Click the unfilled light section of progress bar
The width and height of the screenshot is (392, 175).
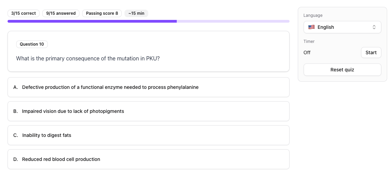point(233,21)
